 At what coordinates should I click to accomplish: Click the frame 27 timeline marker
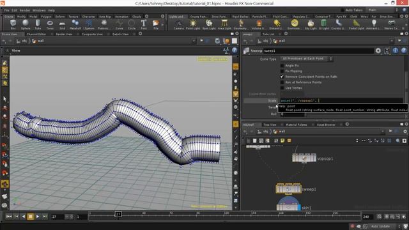point(118,214)
